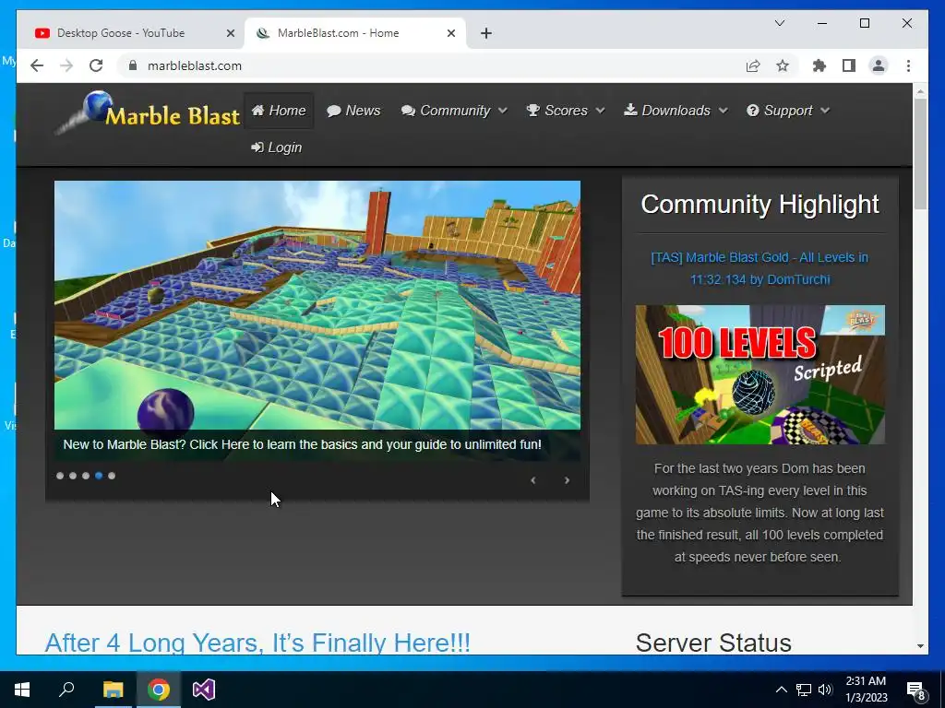This screenshot has width=945, height=708.
Task: Open the Windows Start menu
Action: (x=22, y=690)
